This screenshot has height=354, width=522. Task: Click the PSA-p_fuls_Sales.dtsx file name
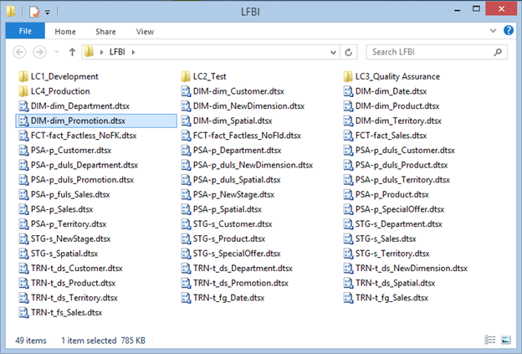(x=70, y=194)
